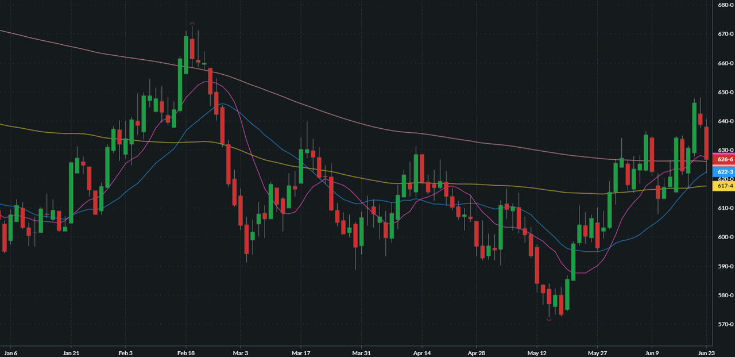Click the blue 622-3 moving average tag
735x357 pixels.
pos(723,172)
